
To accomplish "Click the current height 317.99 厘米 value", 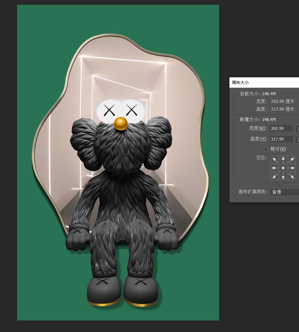I will [282, 109].
